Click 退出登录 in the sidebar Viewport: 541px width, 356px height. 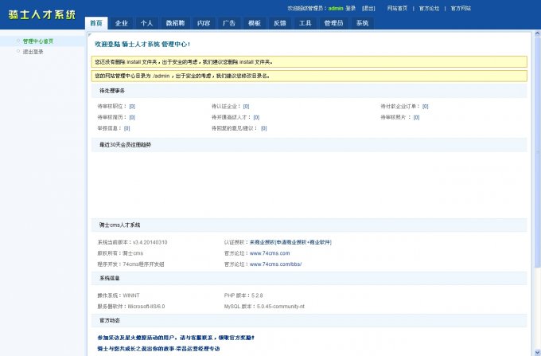33,52
